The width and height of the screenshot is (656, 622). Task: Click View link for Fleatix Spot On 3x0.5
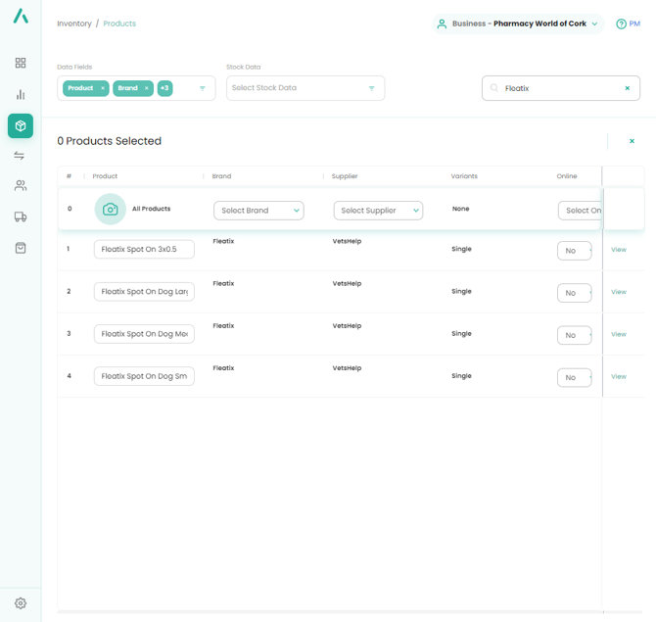(x=618, y=250)
